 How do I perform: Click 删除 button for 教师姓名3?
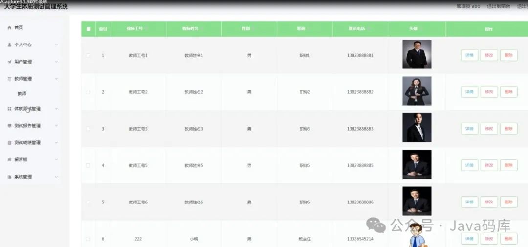coord(508,129)
